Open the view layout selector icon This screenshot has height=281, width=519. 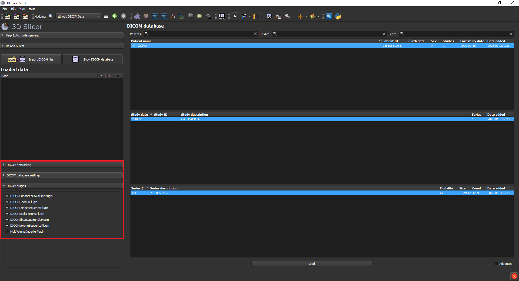222,16
